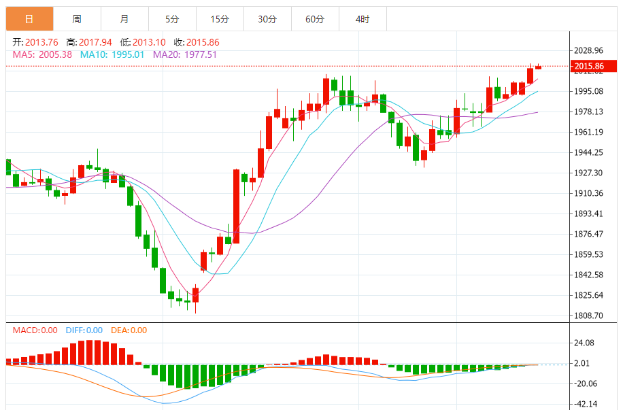Click the 2028.96 price axis label
This screenshot has height=410, width=623.
(588, 50)
